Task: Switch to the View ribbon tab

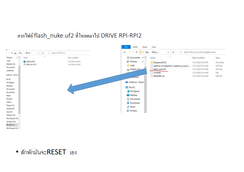Action: point(153,47)
